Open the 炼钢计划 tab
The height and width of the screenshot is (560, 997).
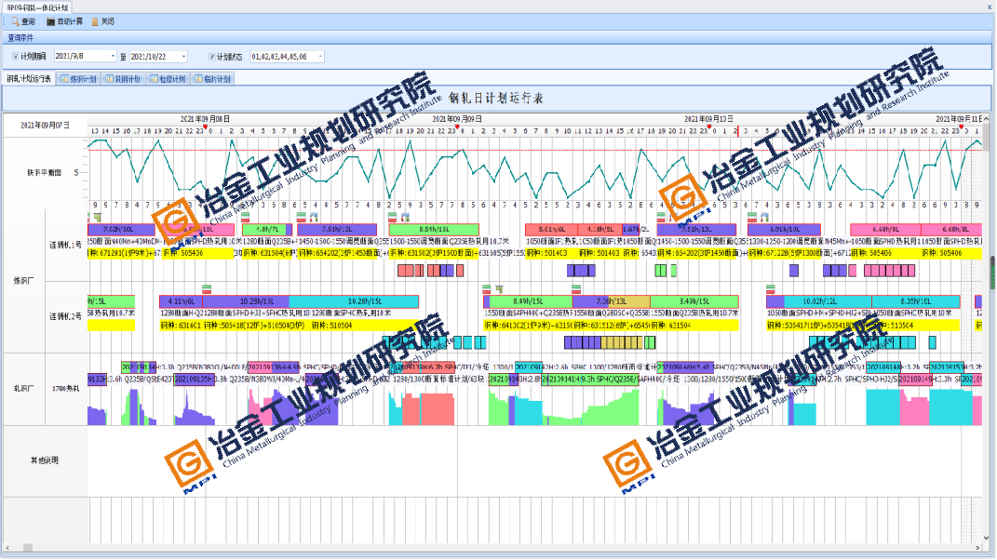pos(79,79)
